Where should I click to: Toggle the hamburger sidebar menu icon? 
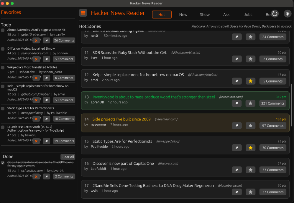83,13
